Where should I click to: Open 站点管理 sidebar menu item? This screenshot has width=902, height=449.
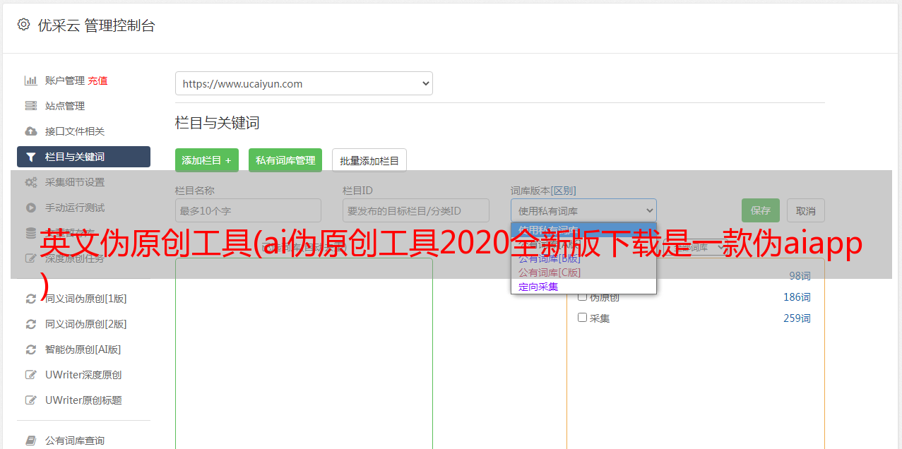click(83, 106)
